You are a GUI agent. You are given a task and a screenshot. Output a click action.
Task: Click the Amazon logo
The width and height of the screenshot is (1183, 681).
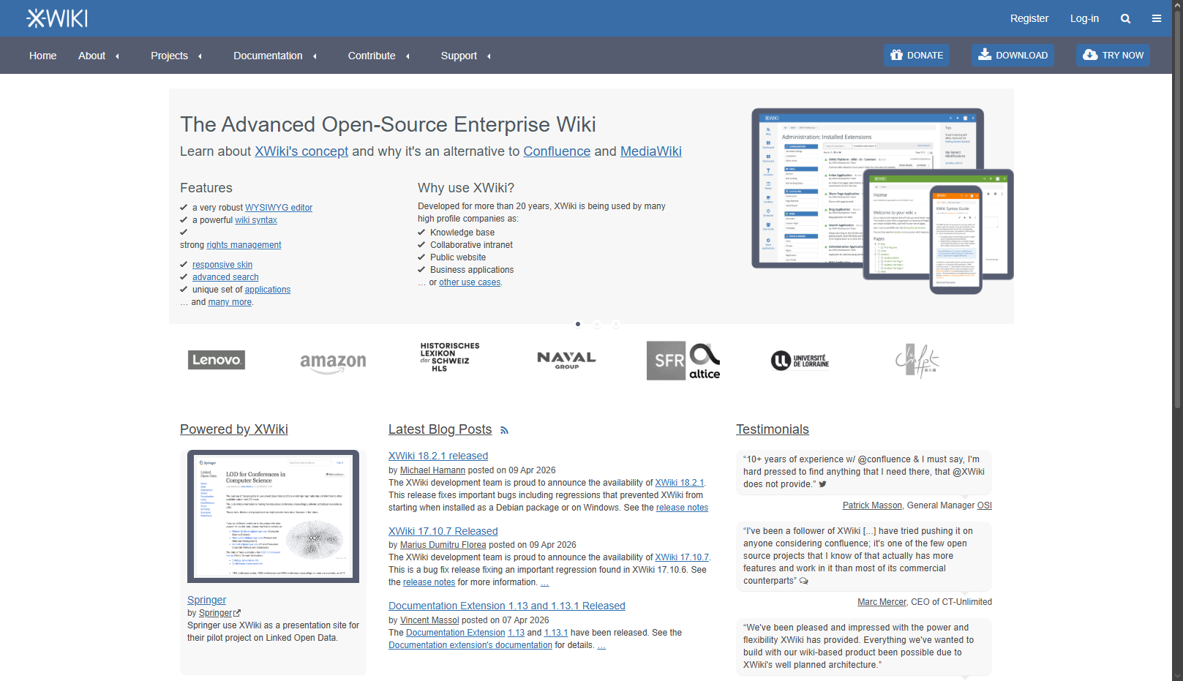pos(333,362)
